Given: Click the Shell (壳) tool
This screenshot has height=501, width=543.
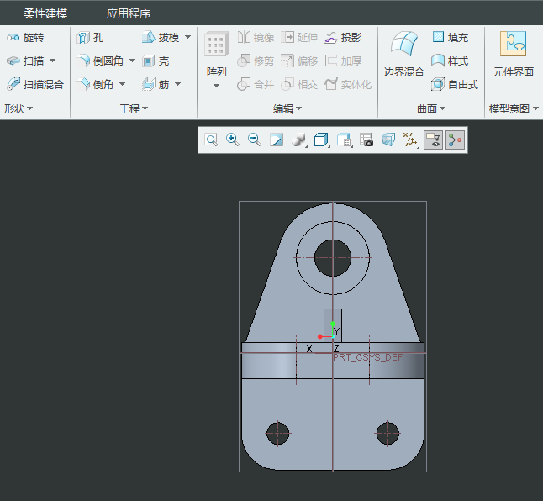Looking at the screenshot, I should point(156,61).
